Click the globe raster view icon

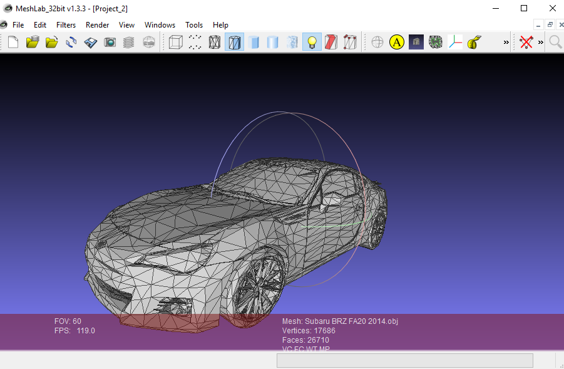point(148,42)
